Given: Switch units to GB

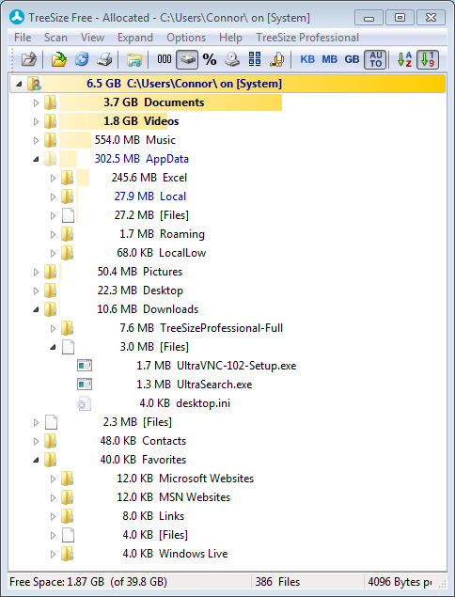Looking at the screenshot, I should tap(352, 60).
